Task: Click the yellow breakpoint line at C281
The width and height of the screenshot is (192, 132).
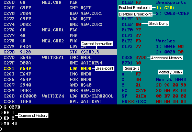Action: [x=47, y=69]
